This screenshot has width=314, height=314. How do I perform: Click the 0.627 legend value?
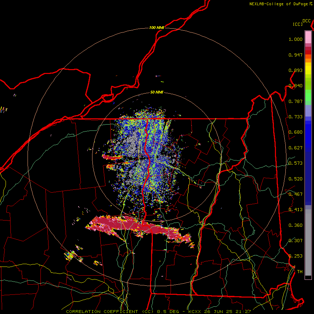click(296, 148)
